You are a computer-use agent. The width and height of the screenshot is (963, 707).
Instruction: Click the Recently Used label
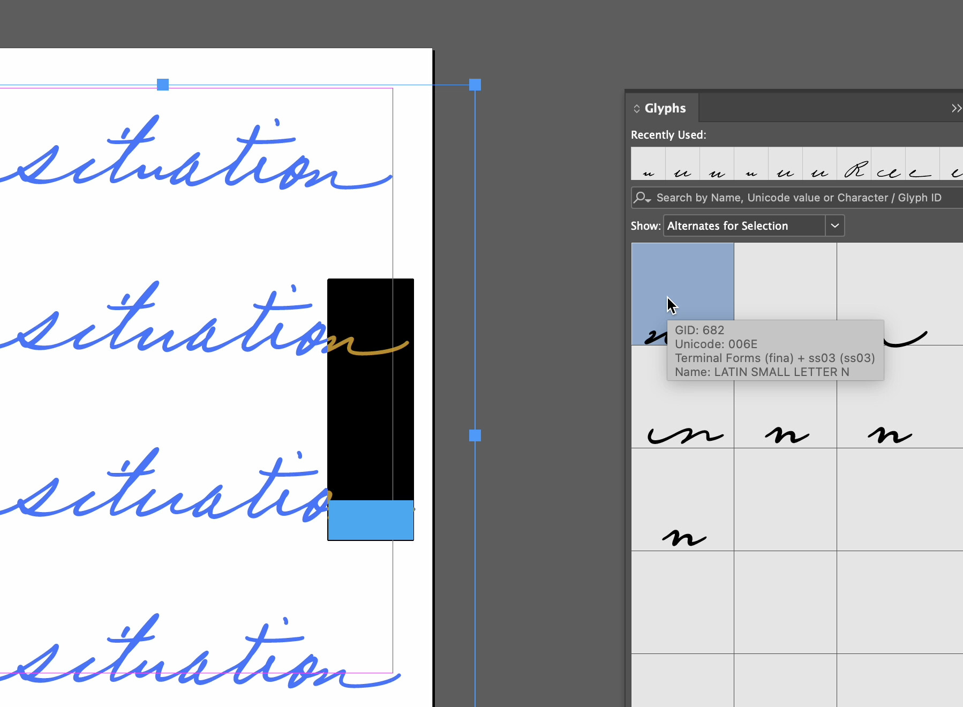[668, 135]
